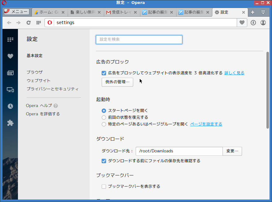Select ブラウザ settings section
The height and width of the screenshot is (202, 272).
point(35,72)
